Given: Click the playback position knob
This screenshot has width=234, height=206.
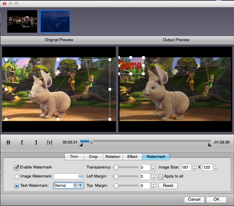Looking at the screenshot, I should [91, 141].
